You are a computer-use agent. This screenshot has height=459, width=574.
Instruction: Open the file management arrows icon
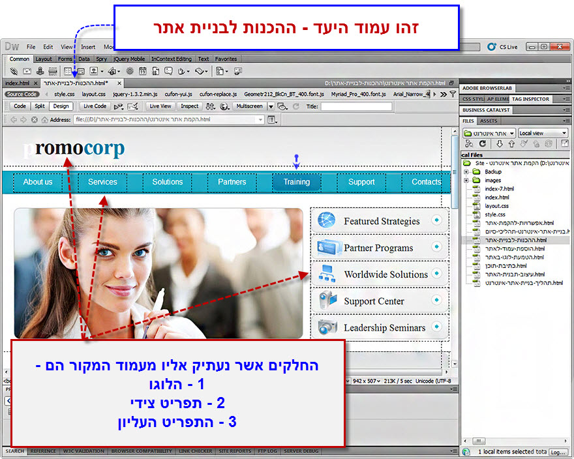(x=210, y=106)
